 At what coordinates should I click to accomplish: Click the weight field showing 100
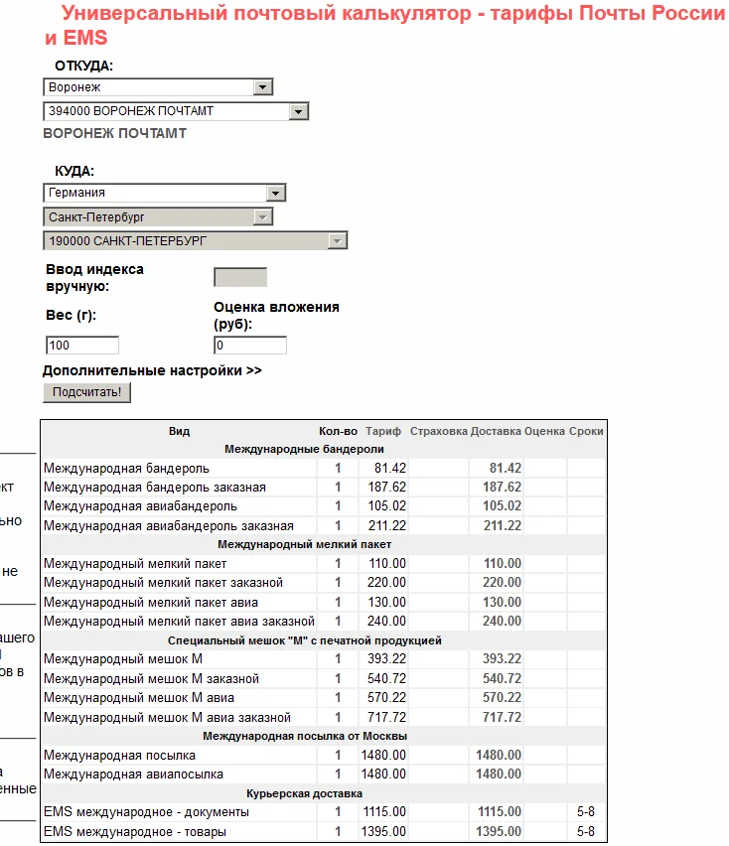[82, 346]
